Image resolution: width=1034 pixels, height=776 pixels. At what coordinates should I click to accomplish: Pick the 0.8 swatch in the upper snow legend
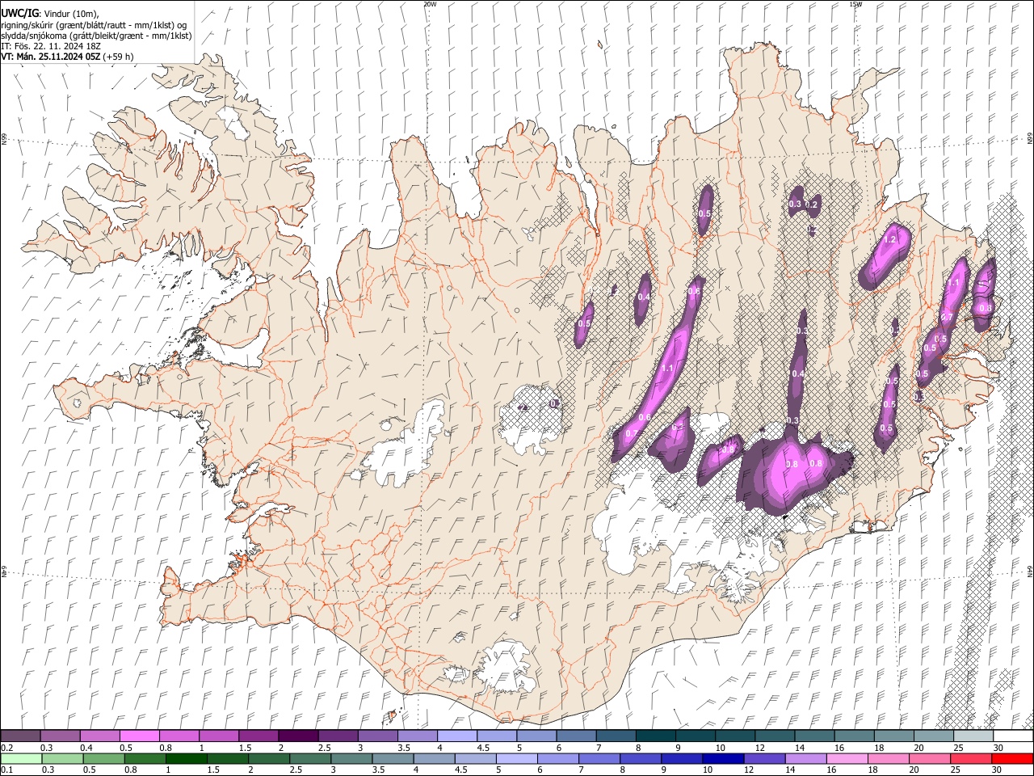[179, 736]
